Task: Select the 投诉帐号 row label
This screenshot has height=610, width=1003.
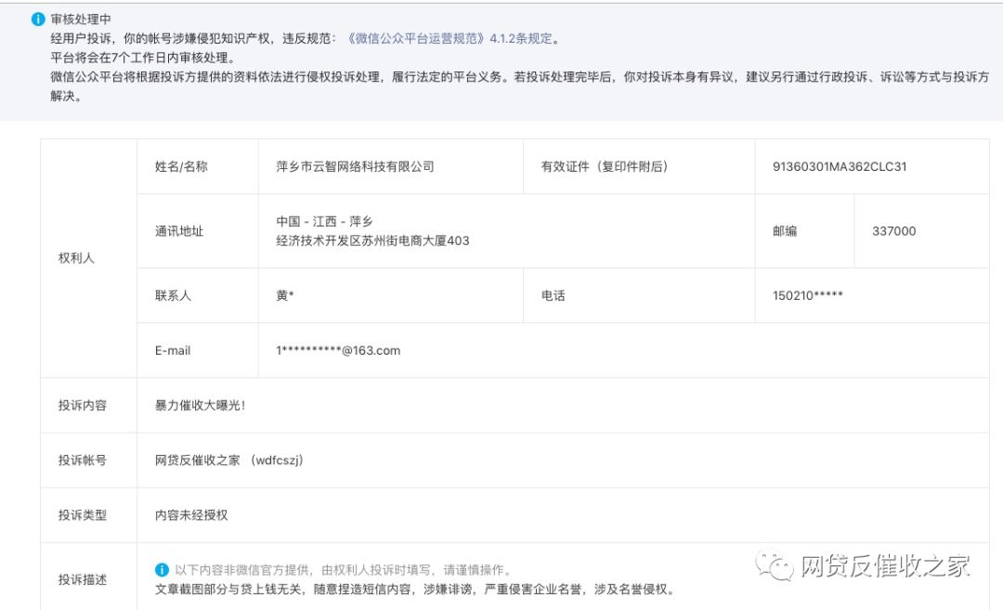Action: [87, 460]
